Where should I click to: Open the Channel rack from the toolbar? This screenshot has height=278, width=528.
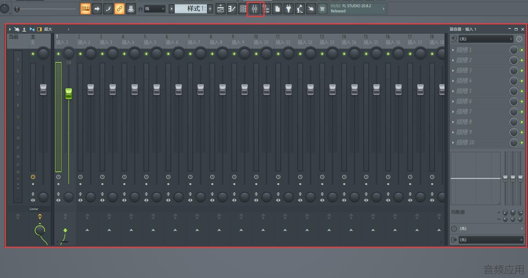click(243, 9)
